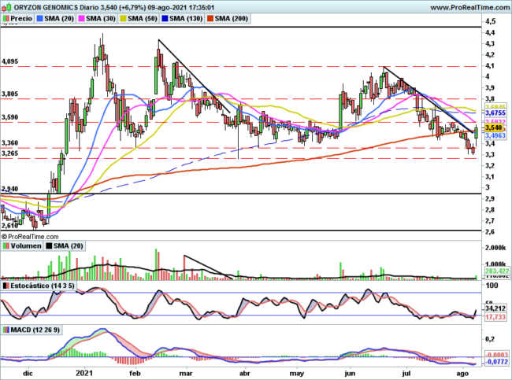
Task: Click the 2,940 level label
Action: point(10,189)
